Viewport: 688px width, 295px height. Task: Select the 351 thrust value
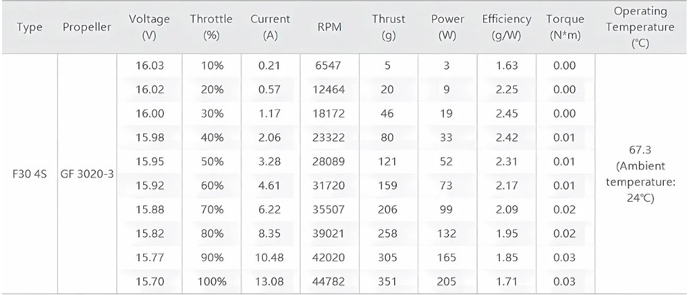[389, 281]
